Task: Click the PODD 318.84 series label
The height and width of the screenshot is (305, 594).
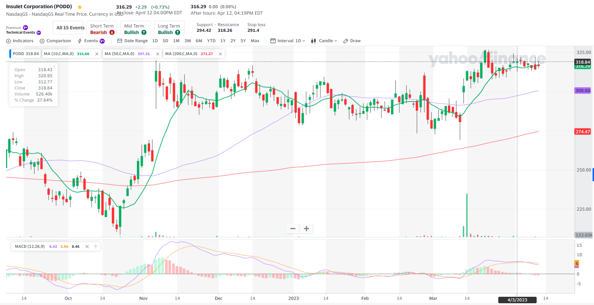Action: (x=25, y=54)
